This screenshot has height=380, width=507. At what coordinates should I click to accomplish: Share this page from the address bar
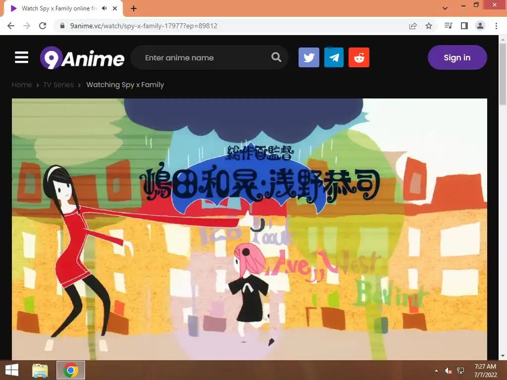point(413,26)
